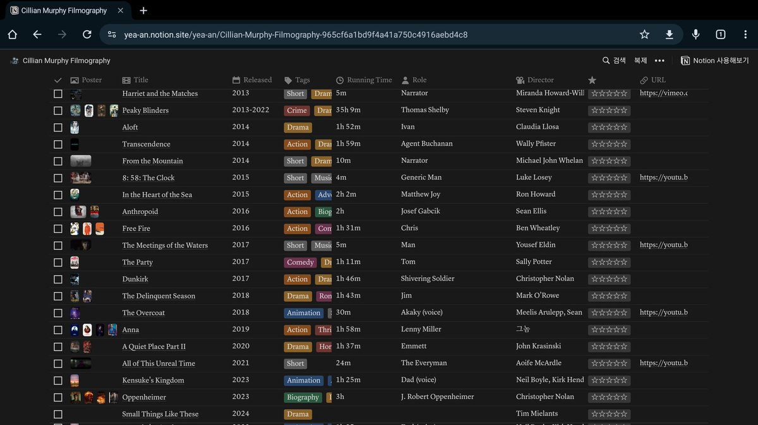Open search with magnifier 검색

[x=614, y=61]
